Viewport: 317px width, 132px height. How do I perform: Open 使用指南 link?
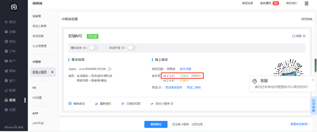point(307,19)
